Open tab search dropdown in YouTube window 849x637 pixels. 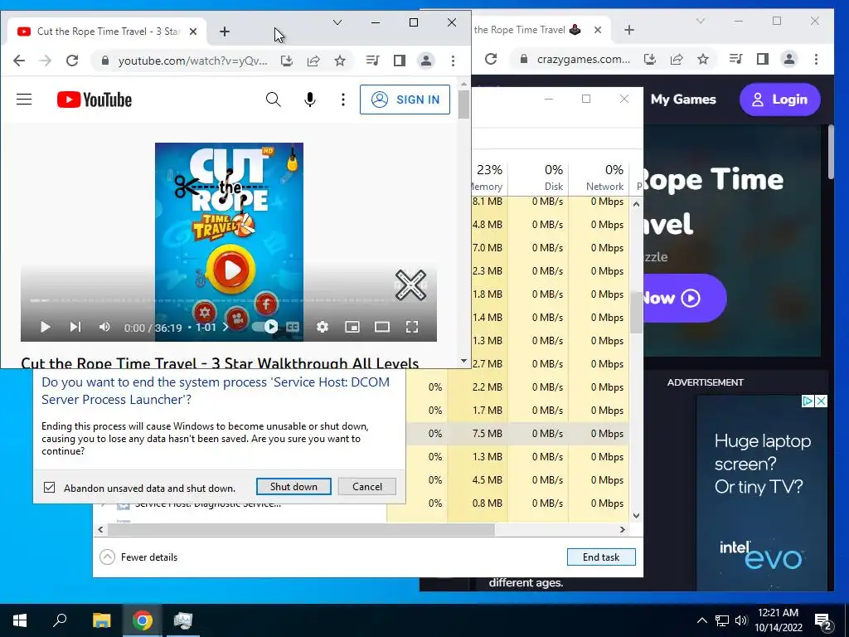(337, 22)
